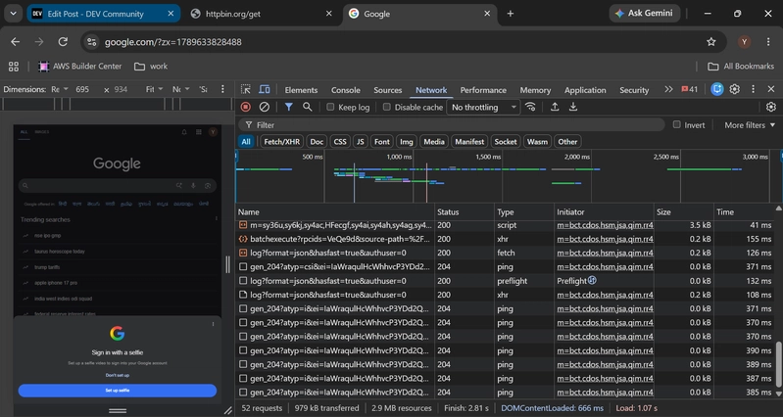
Task: Check the Disable cache option
Action: point(386,107)
